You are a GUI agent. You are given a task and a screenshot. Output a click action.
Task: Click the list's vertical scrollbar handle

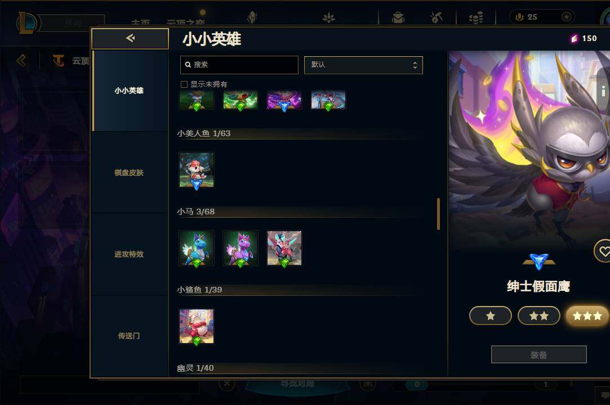(x=438, y=214)
